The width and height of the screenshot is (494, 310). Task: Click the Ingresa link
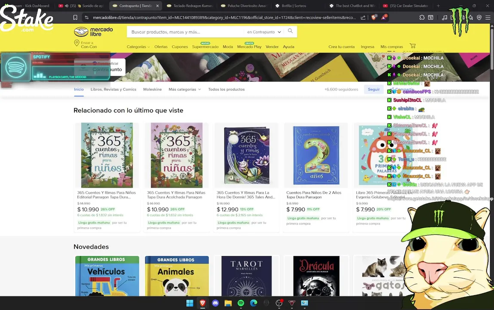(367, 46)
